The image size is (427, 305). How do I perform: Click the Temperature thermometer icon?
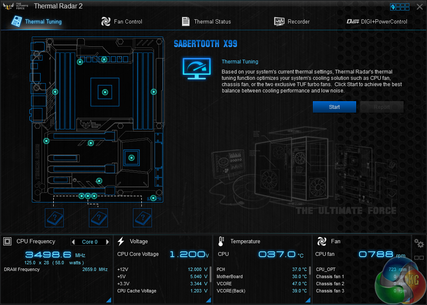point(221,242)
